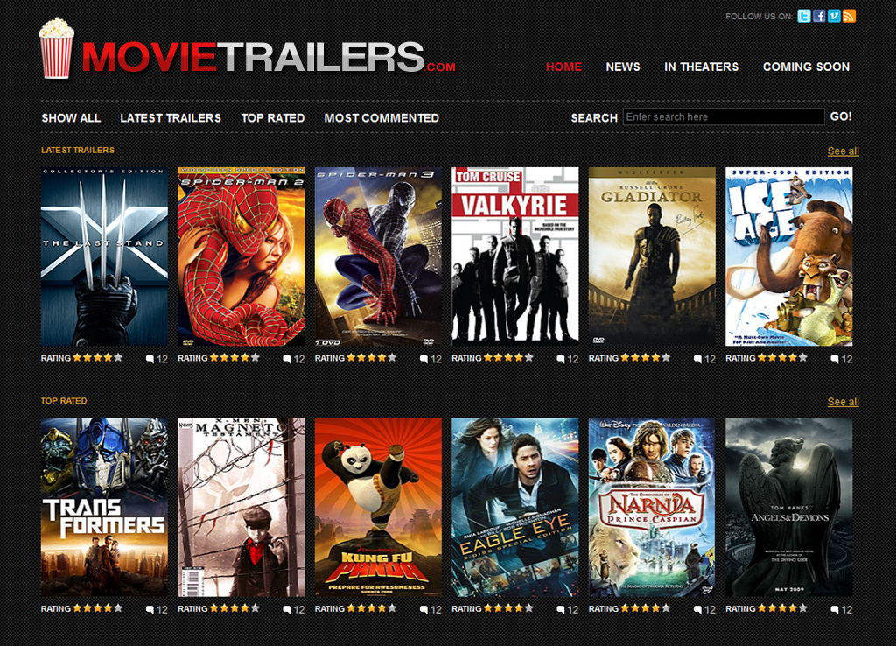
Task: Open the Spider-Man 2 poster
Action: click(x=241, y=256)
